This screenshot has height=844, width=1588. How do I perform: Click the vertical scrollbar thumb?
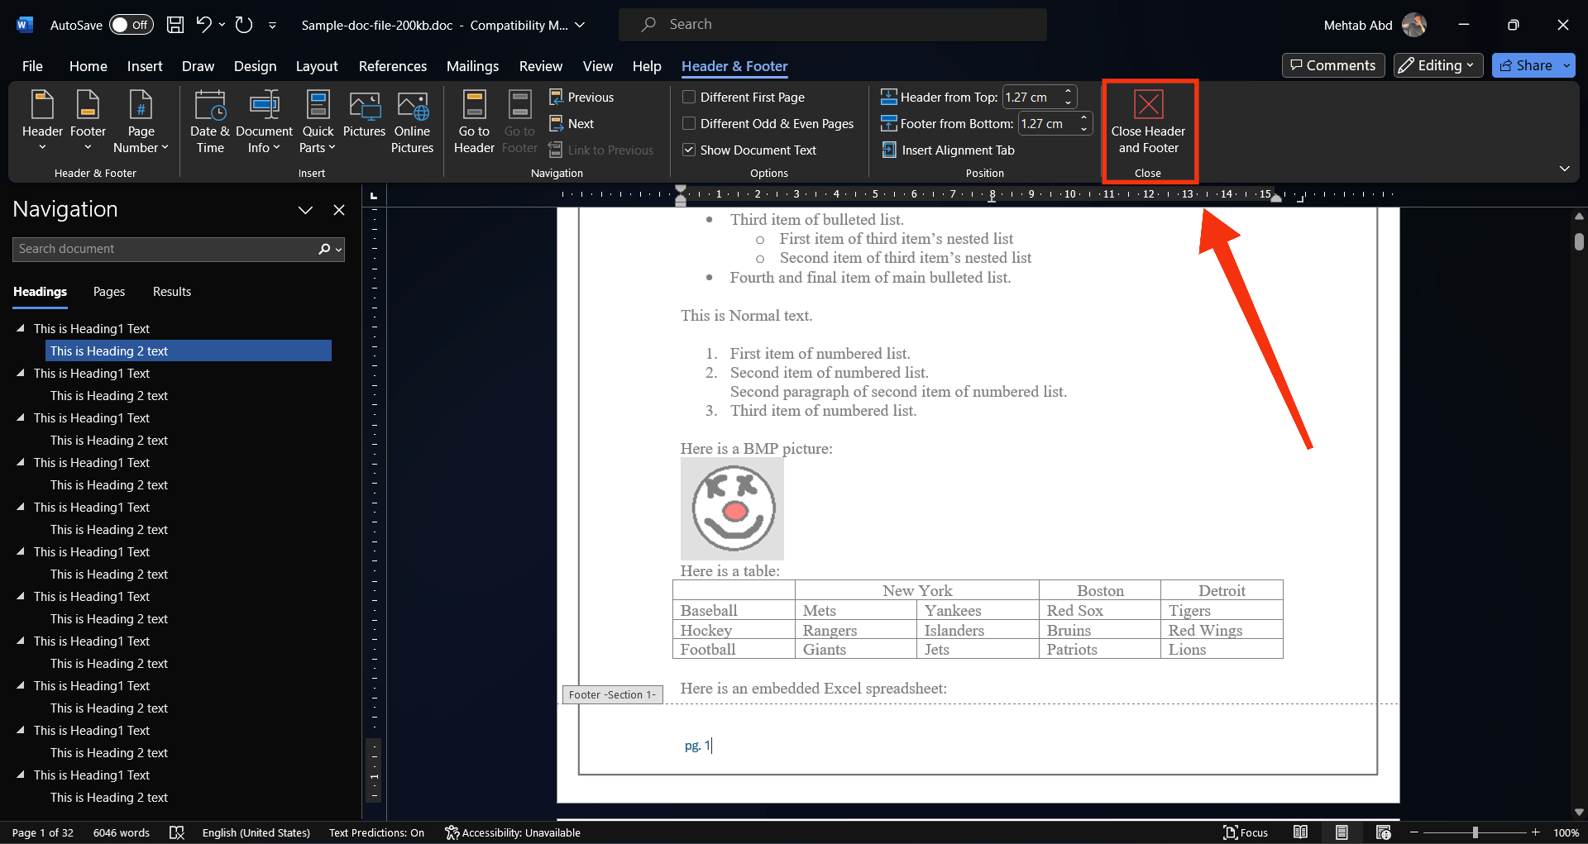pos(1579,241)
